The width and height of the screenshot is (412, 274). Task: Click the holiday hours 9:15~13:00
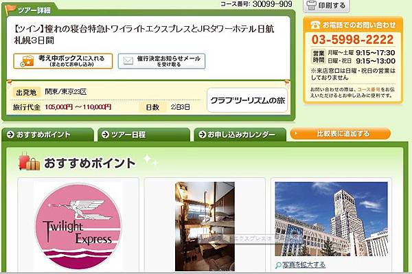point(376,61)
